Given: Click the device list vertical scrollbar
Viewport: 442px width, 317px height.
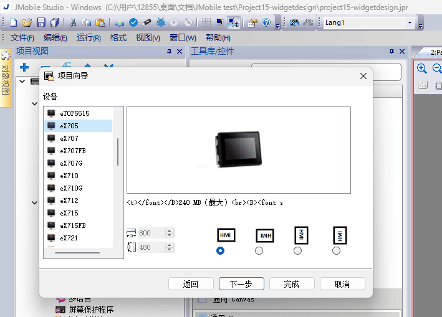Looking at the screenshot, I should (118, 151).
